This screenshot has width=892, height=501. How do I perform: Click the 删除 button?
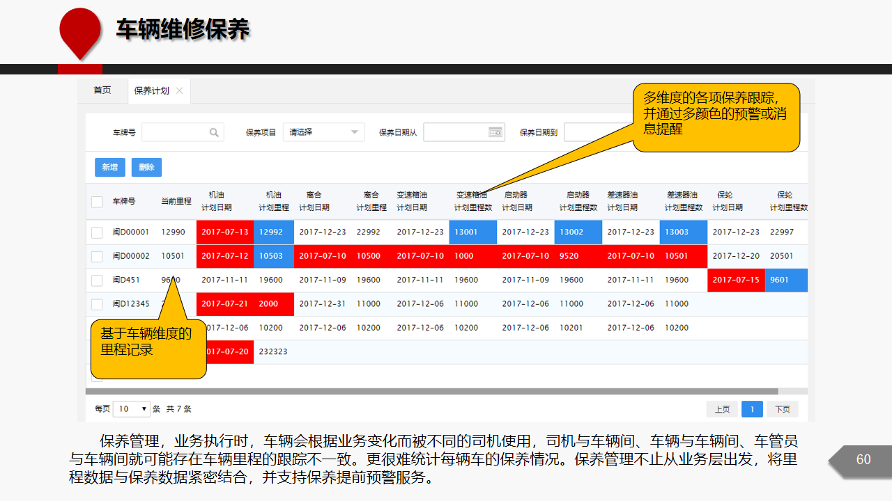click(x=146, y=167)
